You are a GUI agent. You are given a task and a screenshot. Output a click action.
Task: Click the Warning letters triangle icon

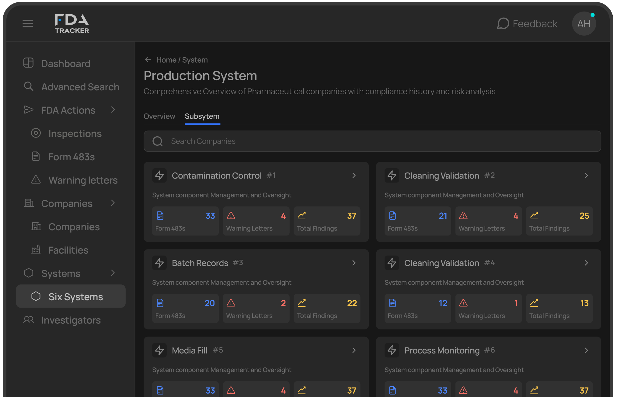(x=36, y=179)
